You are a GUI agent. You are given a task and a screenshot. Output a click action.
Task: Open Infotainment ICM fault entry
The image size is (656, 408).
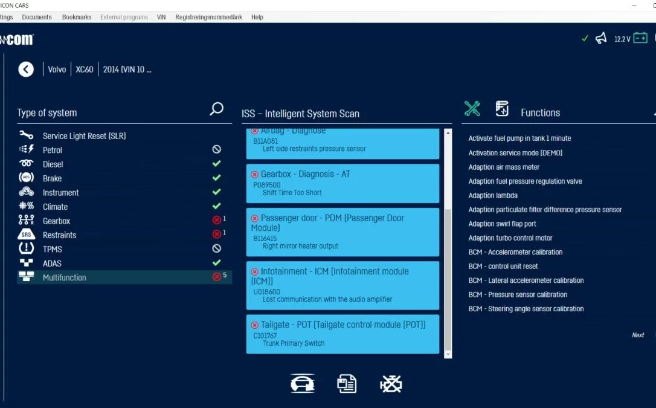[342, 285]
